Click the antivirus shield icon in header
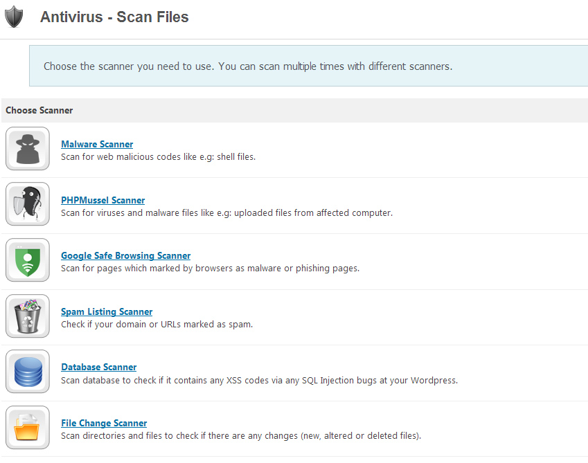588x463 pixels. tap(13, 17)
